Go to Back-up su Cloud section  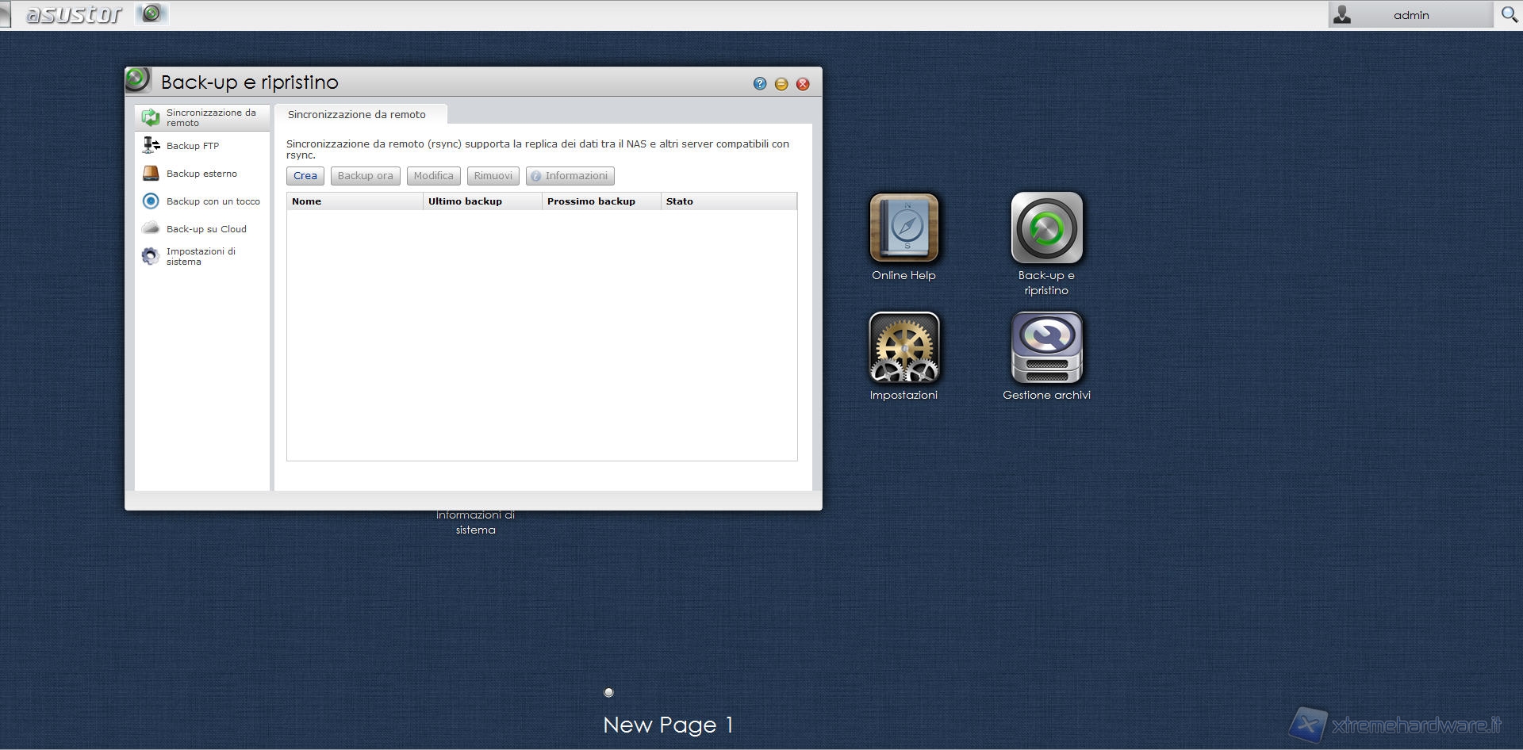click(206, 229)
